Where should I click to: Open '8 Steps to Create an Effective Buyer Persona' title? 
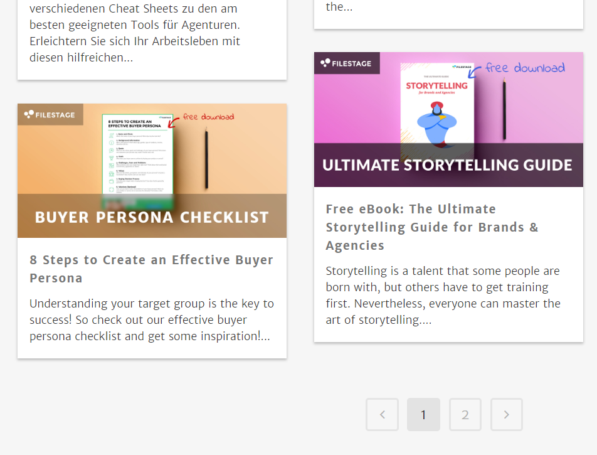coord(151,269)
